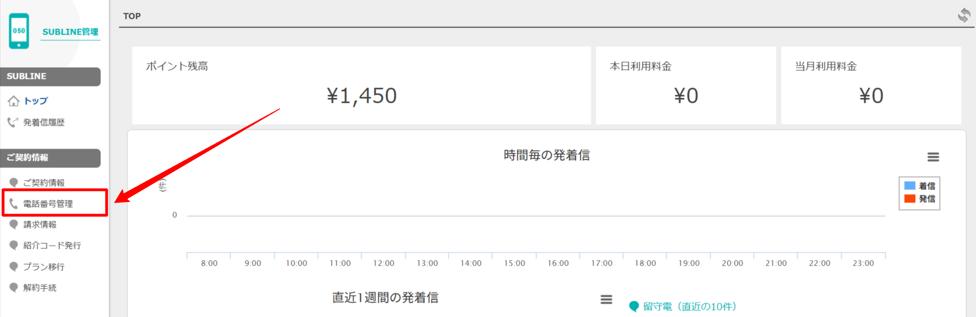Open 紹介コード発行 in the sidebar

(x=52, y=245)
